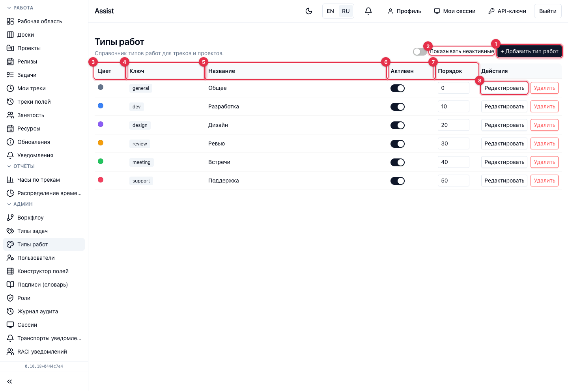Collapse the ОТЧЁТЫ sidebar section
568x391 pixels.
tap(21, 166)
